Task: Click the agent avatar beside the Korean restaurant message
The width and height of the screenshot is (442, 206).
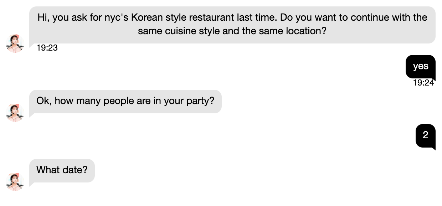Action: tap(15, 43)
